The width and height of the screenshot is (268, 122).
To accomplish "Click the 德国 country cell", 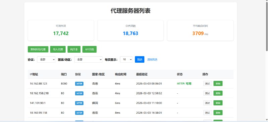I will (95, 103).
